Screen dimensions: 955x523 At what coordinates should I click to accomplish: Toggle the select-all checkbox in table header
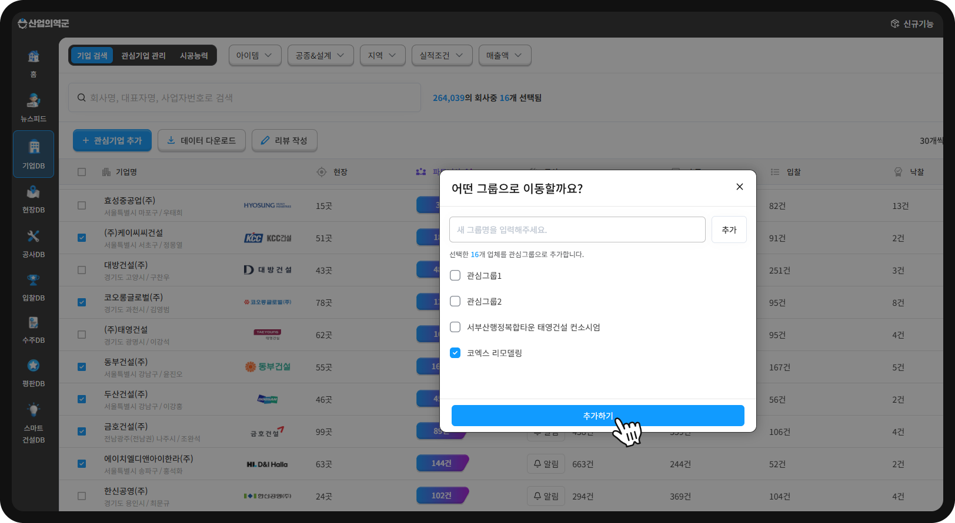pyautogui.click(x=82, y=172)
